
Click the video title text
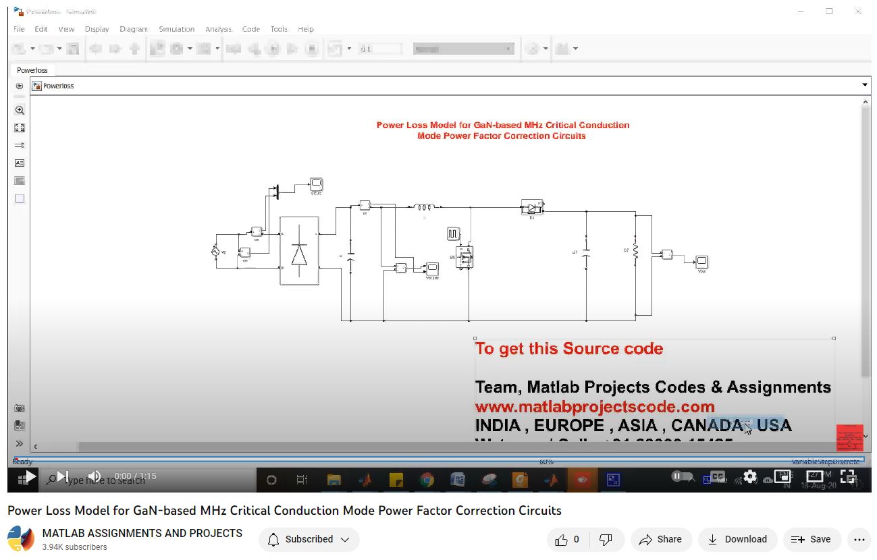(x=284, y=510)
